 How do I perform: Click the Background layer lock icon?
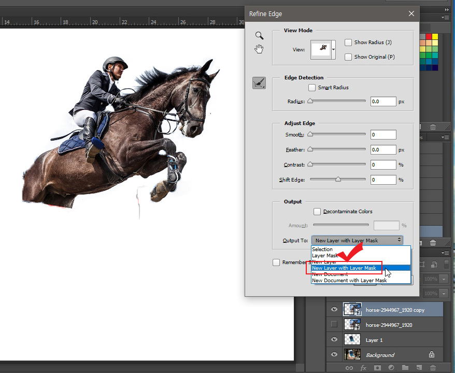(432, 354)
